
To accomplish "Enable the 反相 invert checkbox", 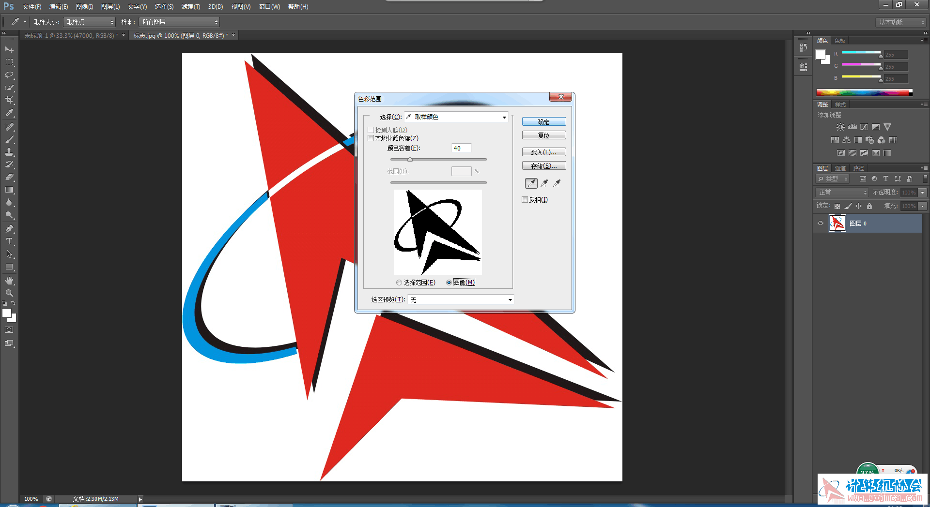I will point(525,200).
